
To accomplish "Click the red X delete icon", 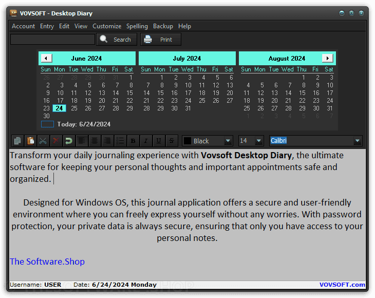I will 56,141.
